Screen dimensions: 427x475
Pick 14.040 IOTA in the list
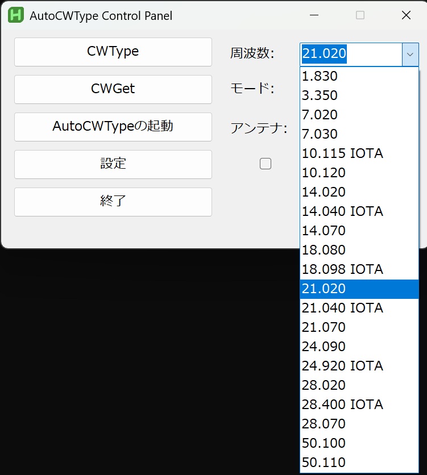point(359,211)
